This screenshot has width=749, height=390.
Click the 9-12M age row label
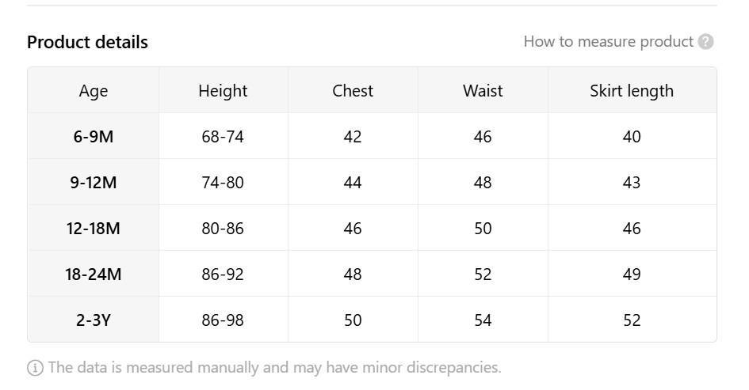pyautogui.click(x=94, y=182)
